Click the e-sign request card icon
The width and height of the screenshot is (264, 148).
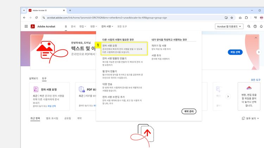coord(36,89)
